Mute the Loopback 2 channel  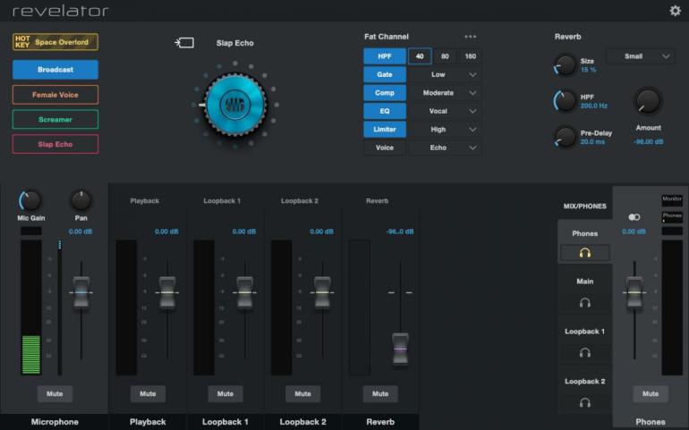[x=302, y=394]
